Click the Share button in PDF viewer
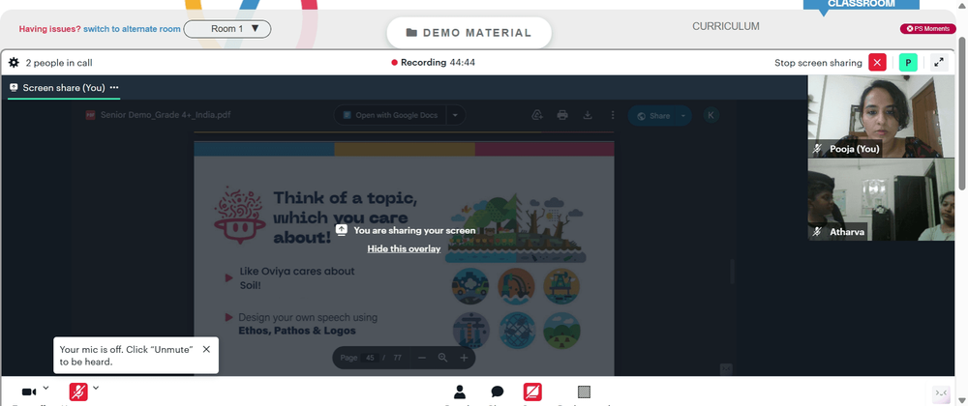This screenshot has height=406, width=968. [652, 116]
